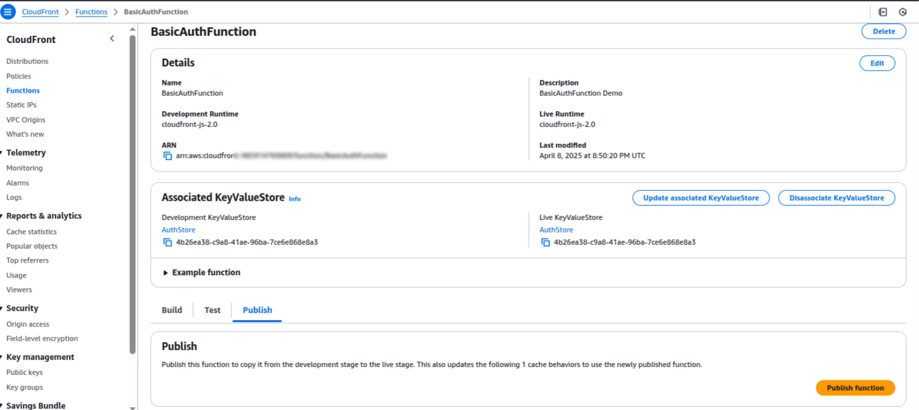Click the sidebar vertical scrollbar
The height and width of the screenshot is (410, 919).
132,193
